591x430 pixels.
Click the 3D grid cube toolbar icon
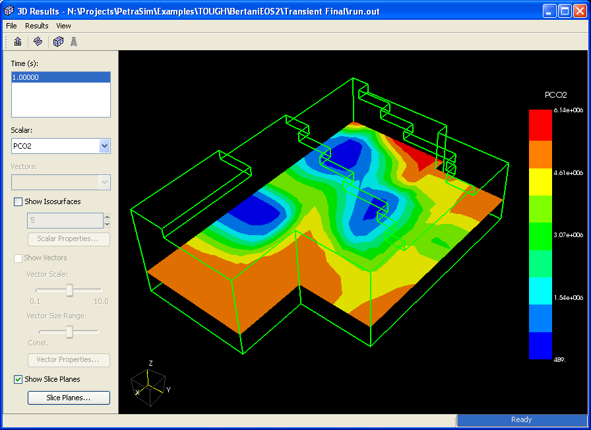click(58, 42)
